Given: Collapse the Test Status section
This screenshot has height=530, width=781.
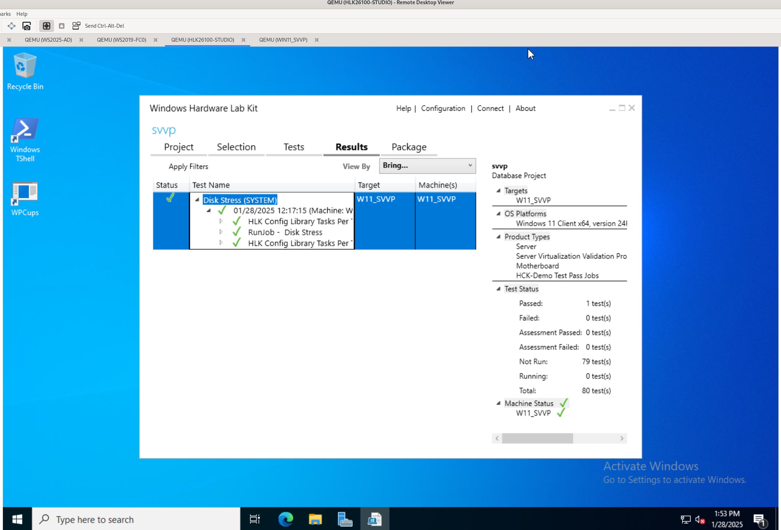Looking at the screenshot, I should 498,289.
